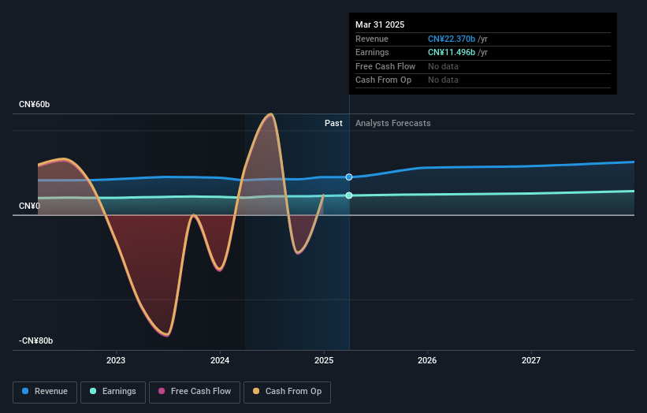Click the teal Earnings legend dot

coord(93,391)
